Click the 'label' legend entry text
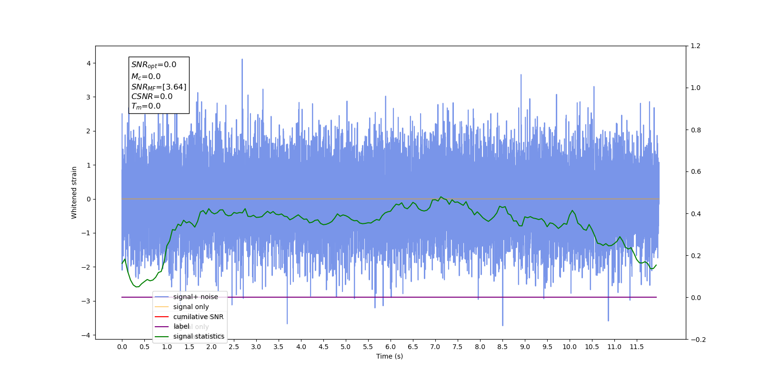Image resolution: width=762 pixels, height=381 pixels. tap(181, 327)
